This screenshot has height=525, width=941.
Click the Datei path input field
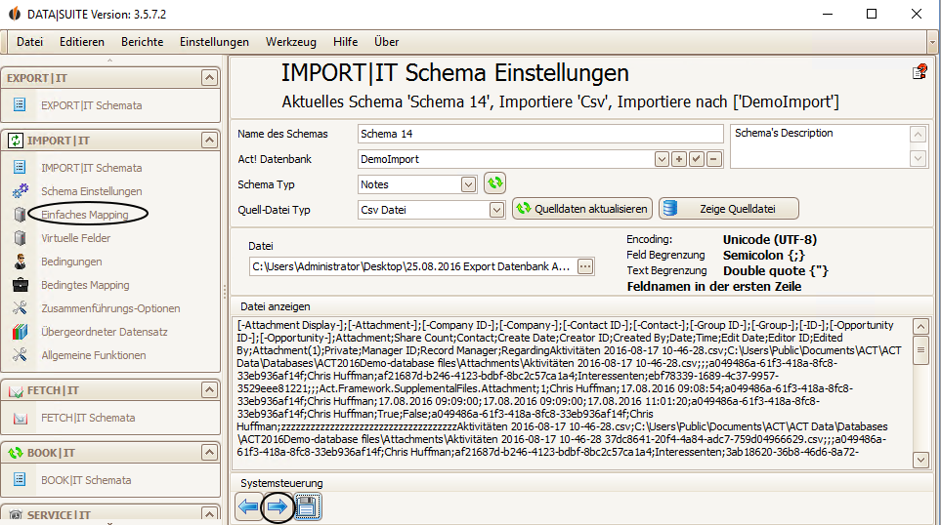(x=413, y=266)
